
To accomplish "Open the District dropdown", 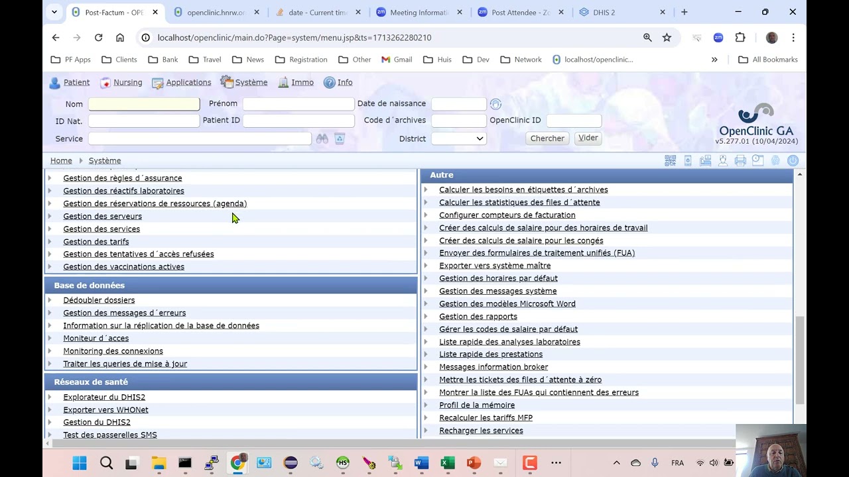I will (459, 138).
